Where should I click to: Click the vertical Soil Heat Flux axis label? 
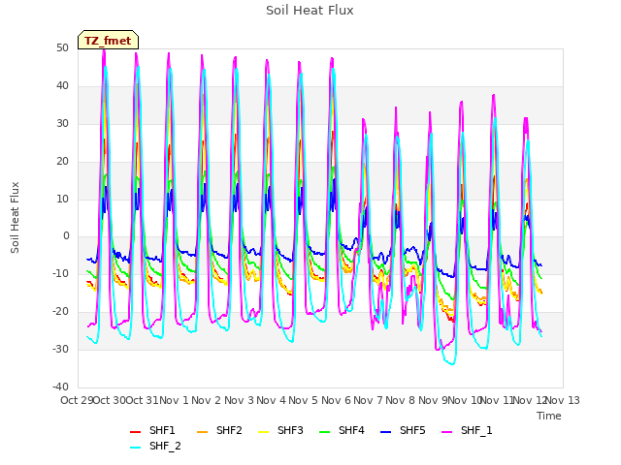[15, 217]
